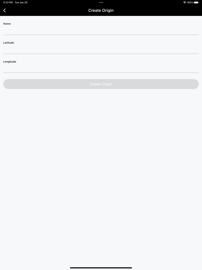Tap the underline beneath the Latitude field

tap(101, 54)
